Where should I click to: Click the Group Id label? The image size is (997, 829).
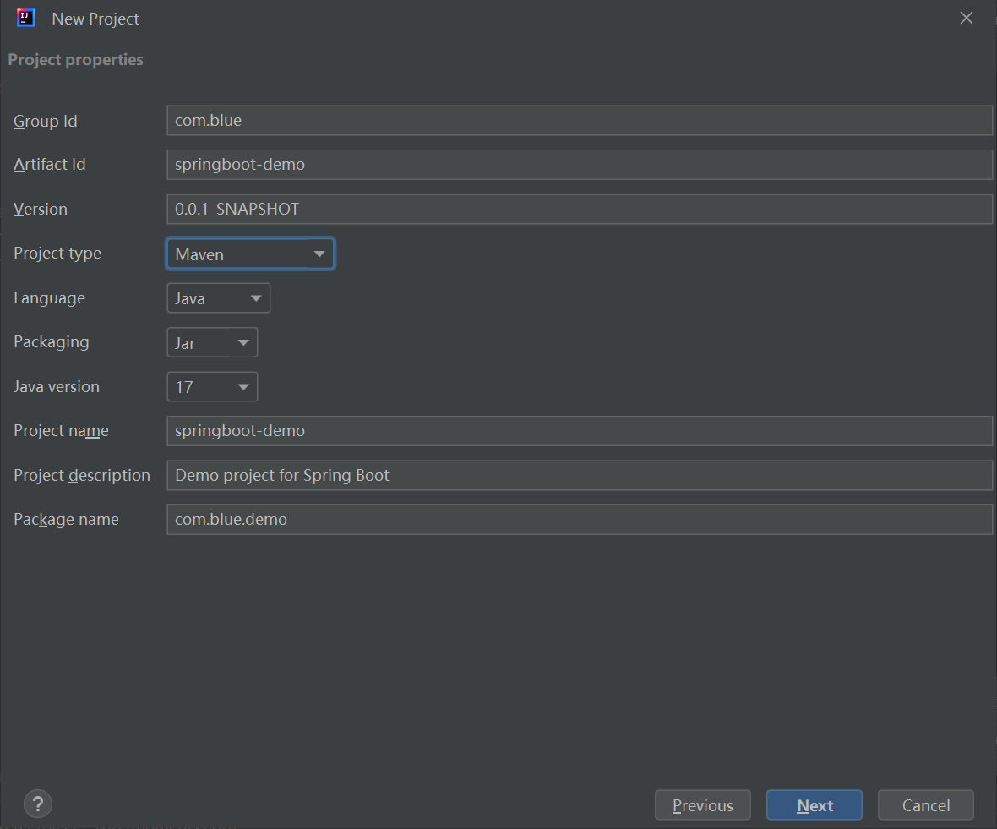45,121
